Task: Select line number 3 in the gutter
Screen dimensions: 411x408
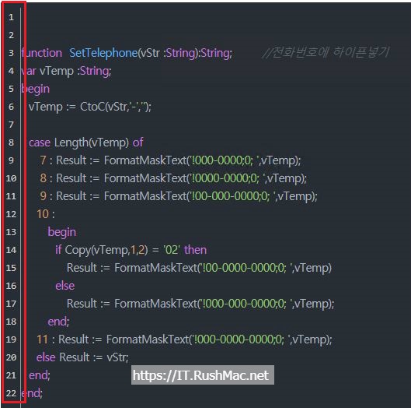Action: pos(11,53)
